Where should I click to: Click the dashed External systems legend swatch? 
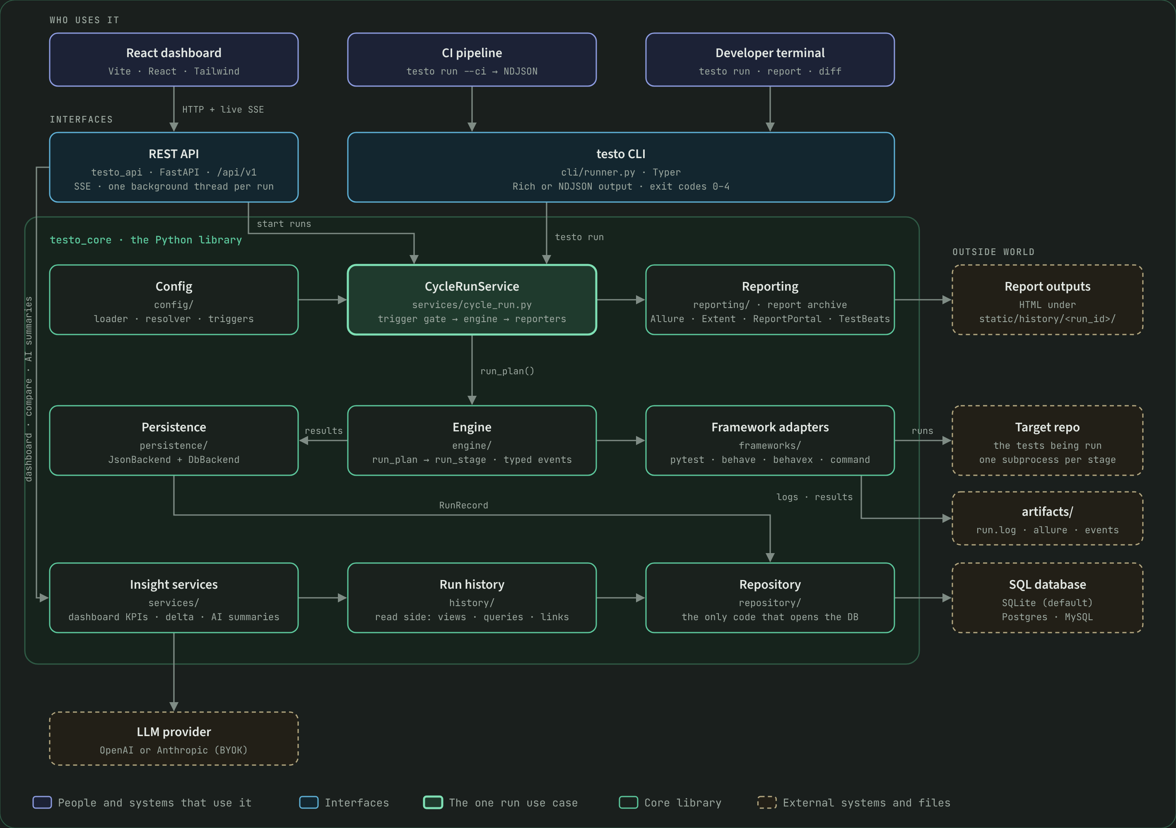(767, 802)
